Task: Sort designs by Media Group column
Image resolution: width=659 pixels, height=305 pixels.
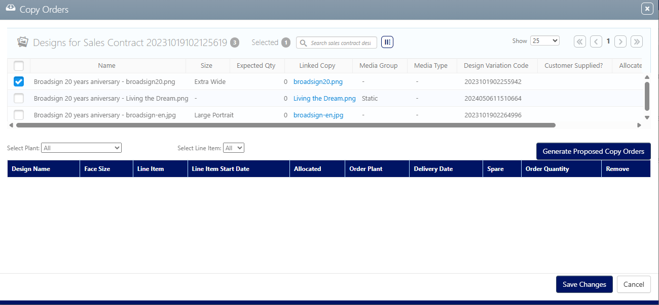Action: [x=378, y=66]
